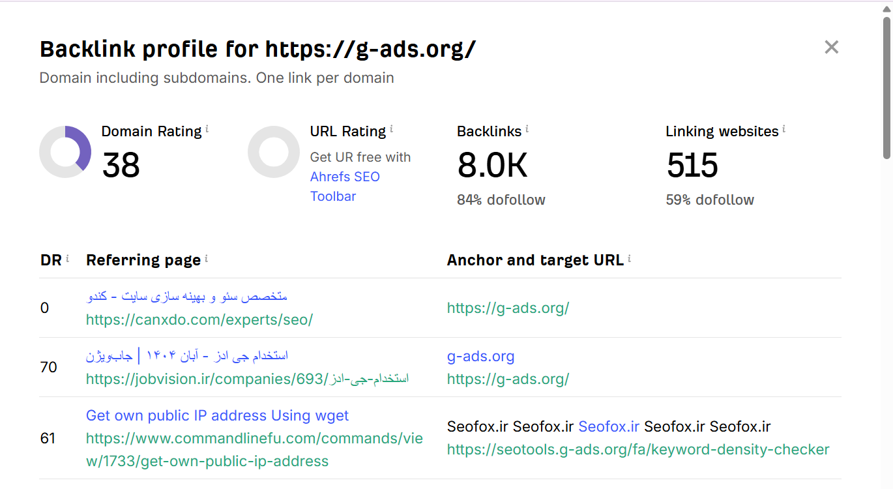Click info icon next to DR header
Image resolution: width=893 pixels, height=489 pixels.
67,258
